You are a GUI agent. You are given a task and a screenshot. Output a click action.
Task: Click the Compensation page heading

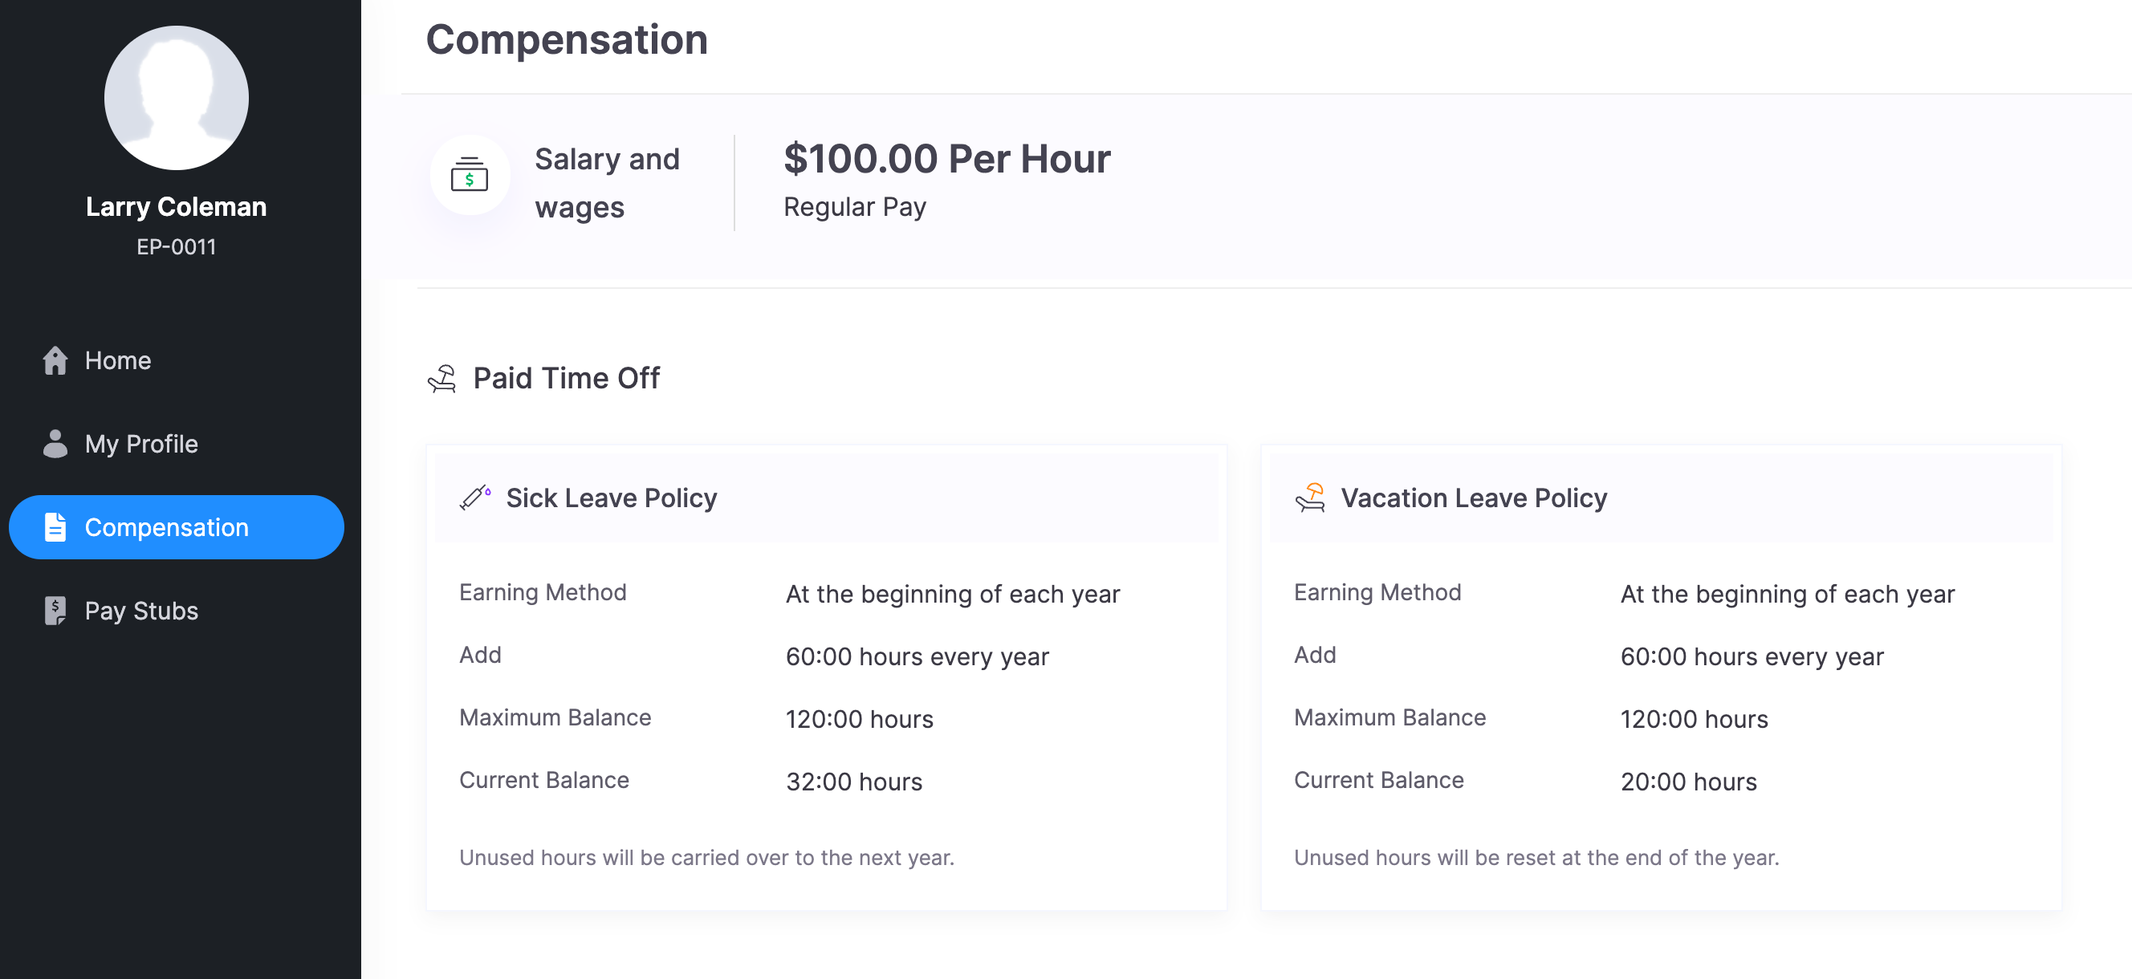(566, 39)
